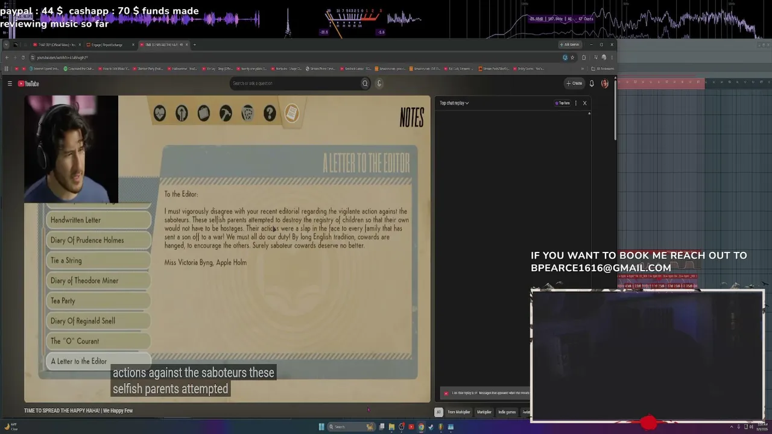Click the YouTube search input field
The width and height of the screenshot is (772, 434).
tap(294, 83)
